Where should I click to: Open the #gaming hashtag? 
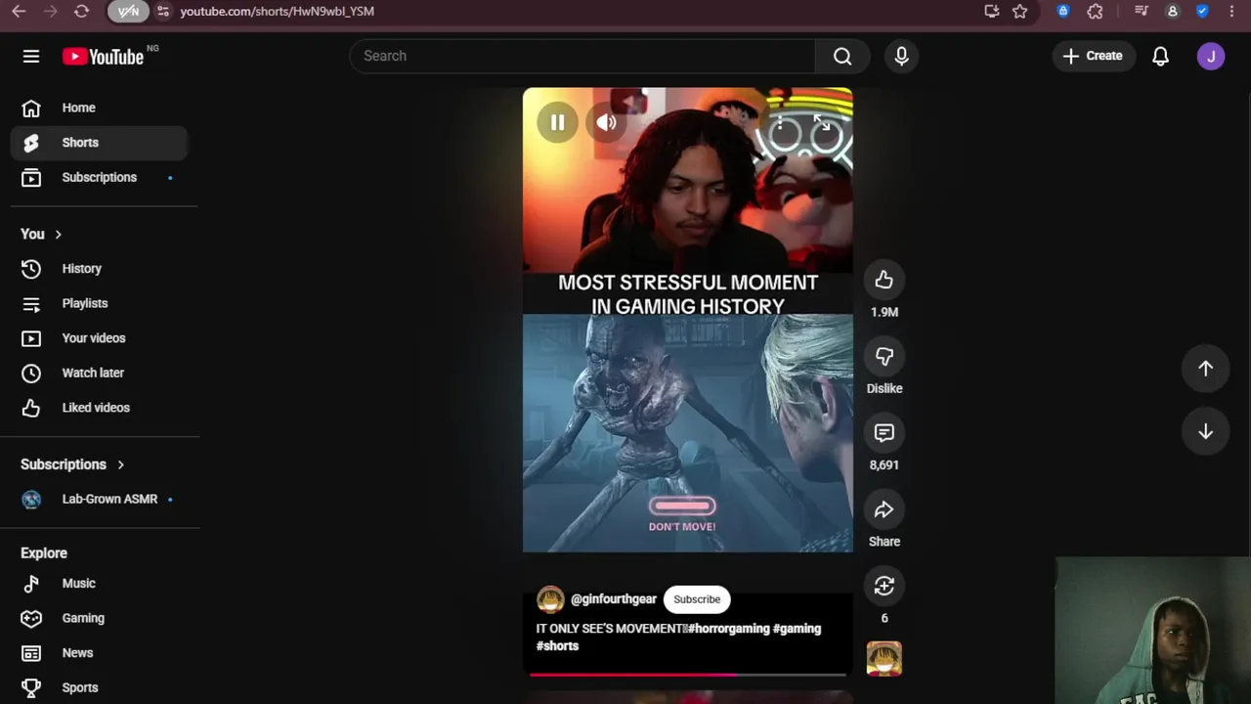(x=797, y=629)
